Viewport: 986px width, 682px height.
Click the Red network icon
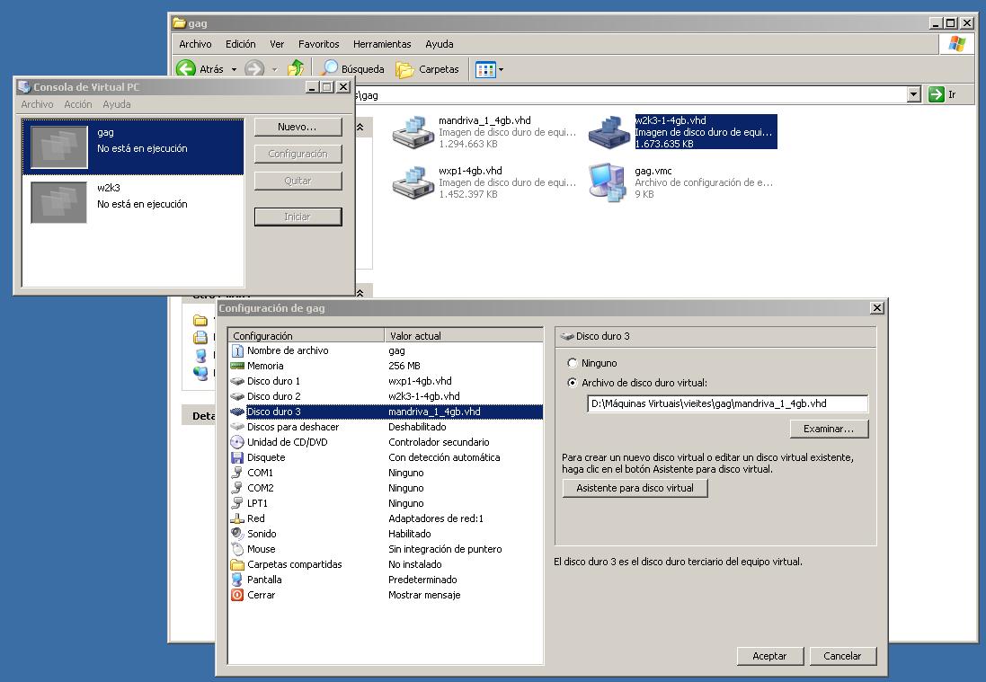click(237, 518)
